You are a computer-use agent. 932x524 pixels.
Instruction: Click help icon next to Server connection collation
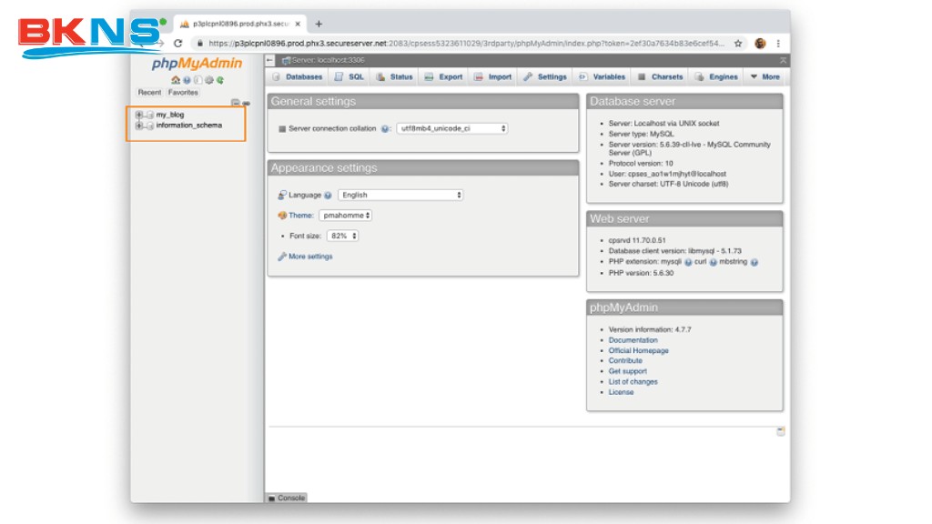coord(386,129)
